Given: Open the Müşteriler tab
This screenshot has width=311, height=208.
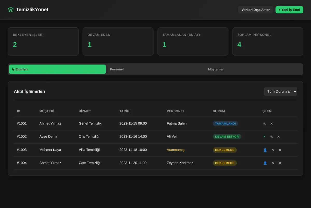Looking at the screenshot, I should point(253,69).
